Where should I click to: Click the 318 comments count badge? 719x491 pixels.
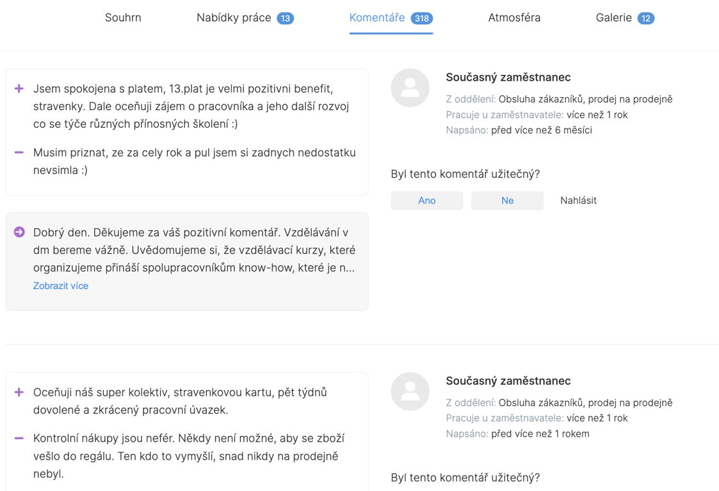coord(422,19)
